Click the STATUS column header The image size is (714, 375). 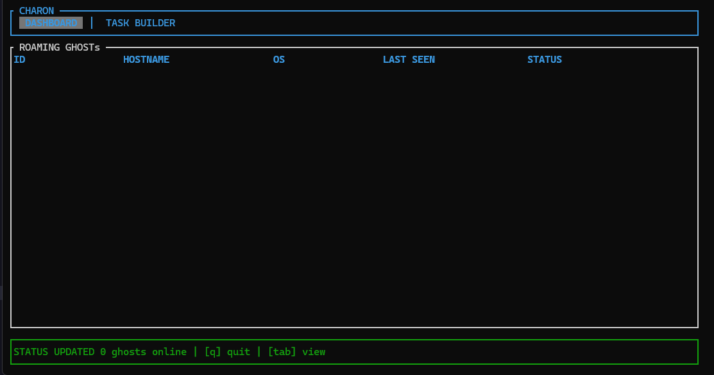coord(544,60)
